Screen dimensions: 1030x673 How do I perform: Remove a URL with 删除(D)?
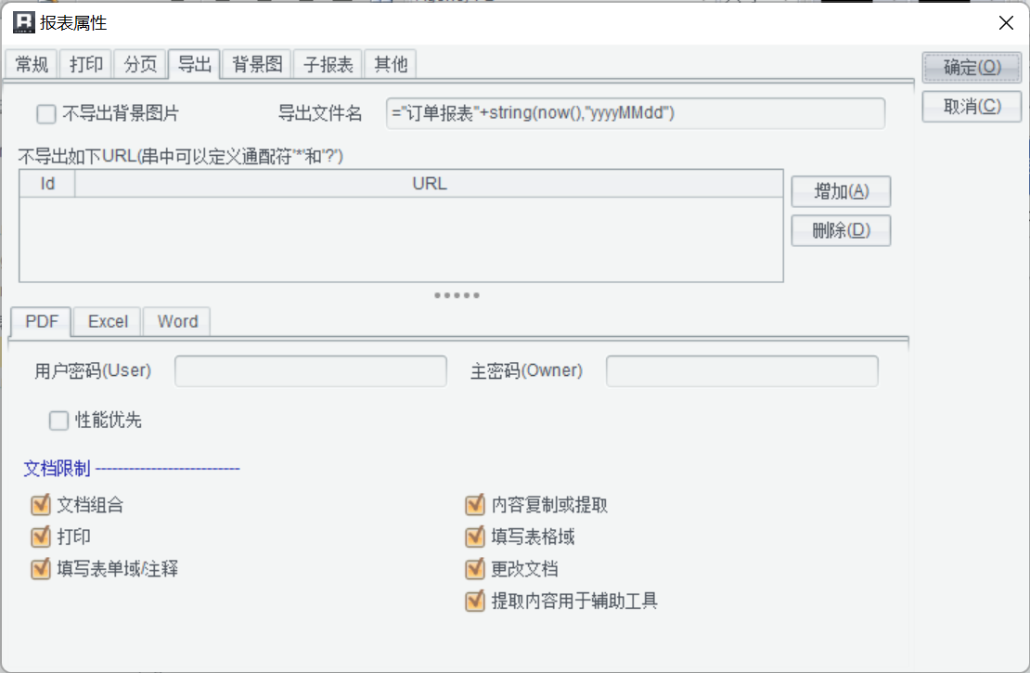841,231
